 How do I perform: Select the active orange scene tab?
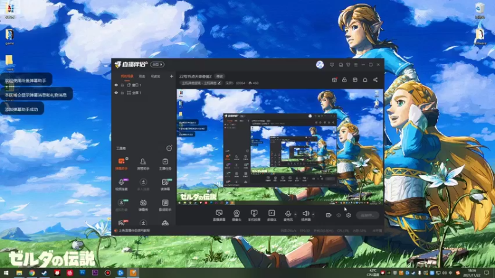tap(127, 76)
